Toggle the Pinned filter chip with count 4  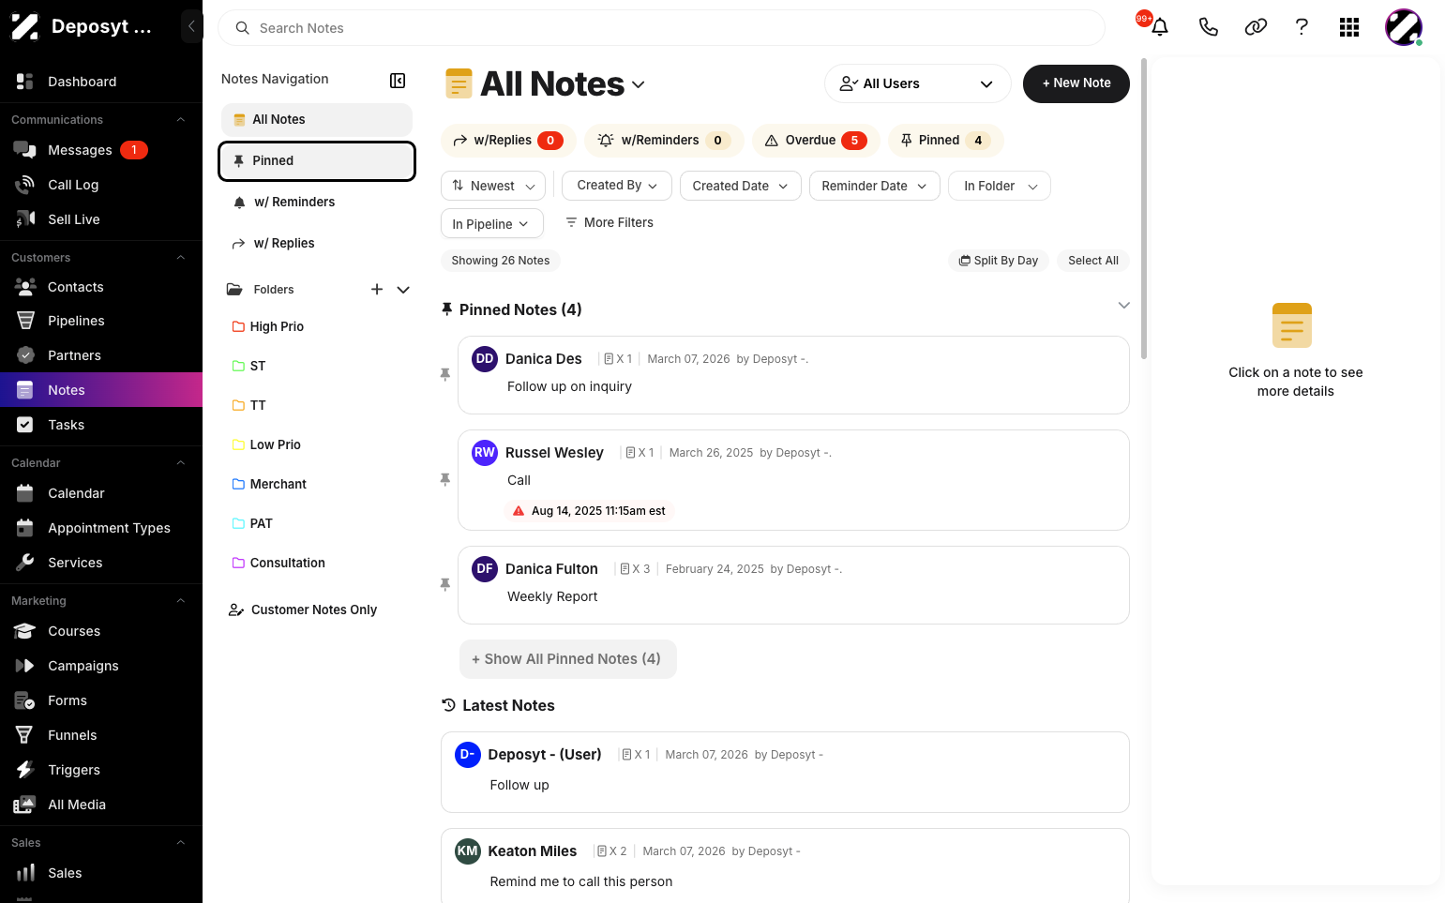(946, 141)
